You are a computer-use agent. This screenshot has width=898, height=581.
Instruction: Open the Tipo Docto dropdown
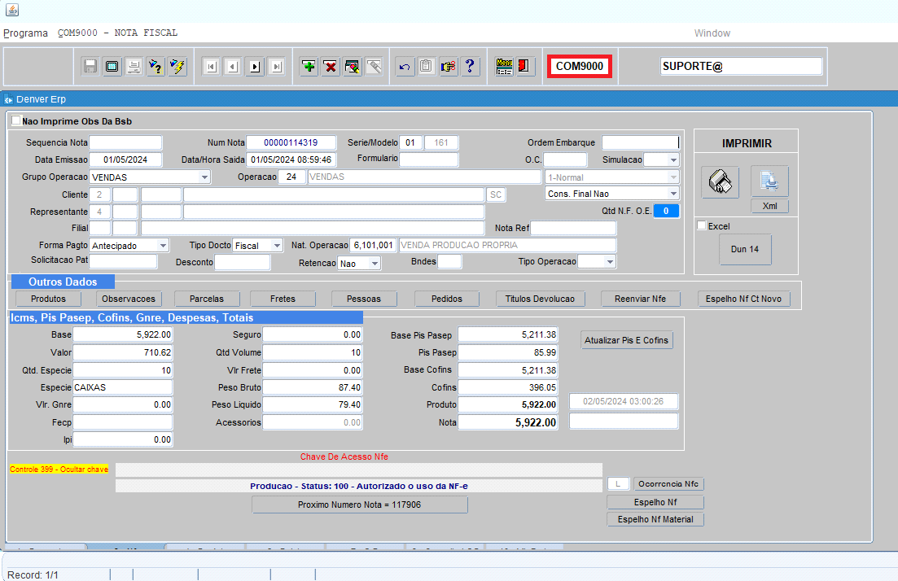click(x=277, y=246)
